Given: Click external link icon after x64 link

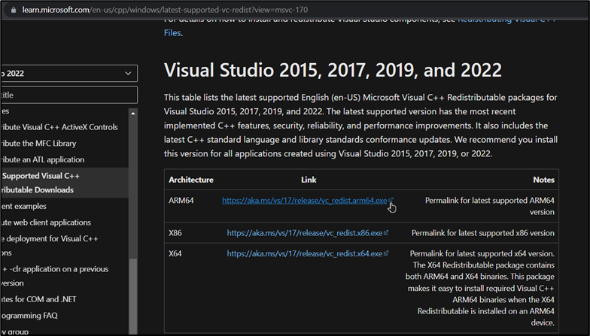Looking at the screenshot, I should click(385, 253).
